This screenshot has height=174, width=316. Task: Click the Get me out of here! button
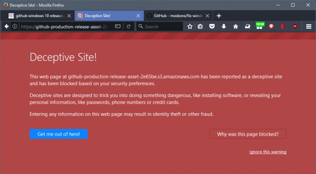(59, 134)
